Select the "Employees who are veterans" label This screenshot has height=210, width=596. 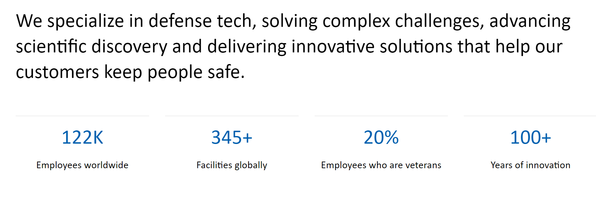381,165
